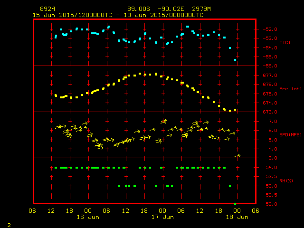Select the isolated wind arrow at 3.0 m/s
304x228 pixels.
(x=237, y=156)
